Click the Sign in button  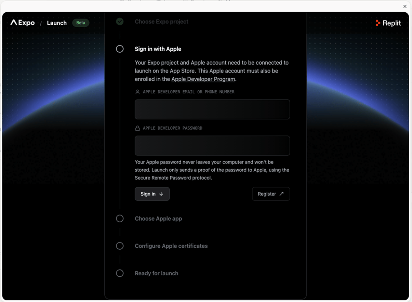click(x=152, y=194)
